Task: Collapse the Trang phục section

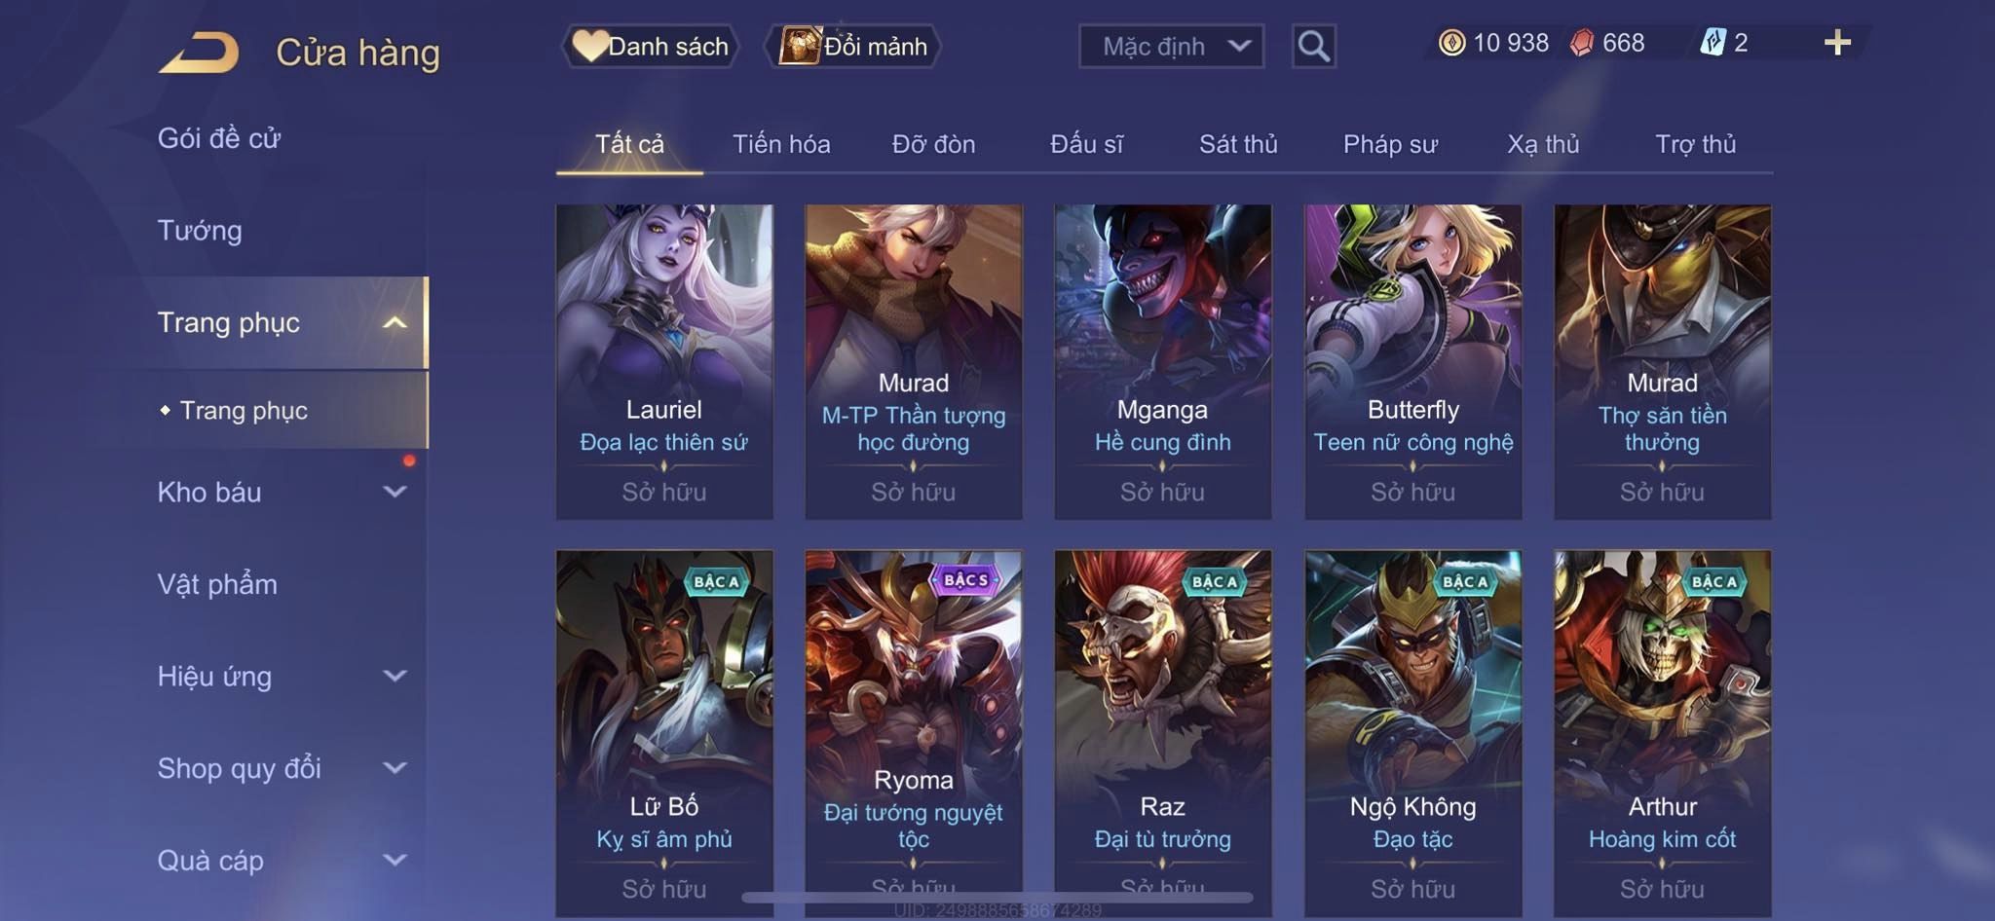Action: click(282, 322)
